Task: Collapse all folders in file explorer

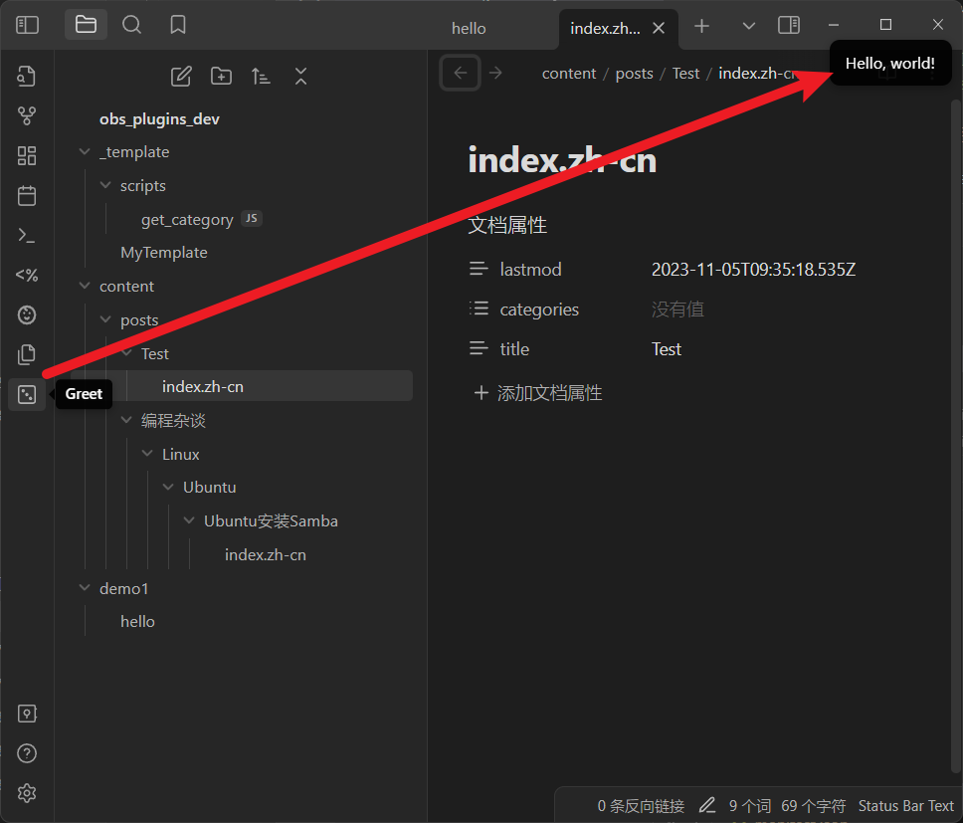Action: 301,77
